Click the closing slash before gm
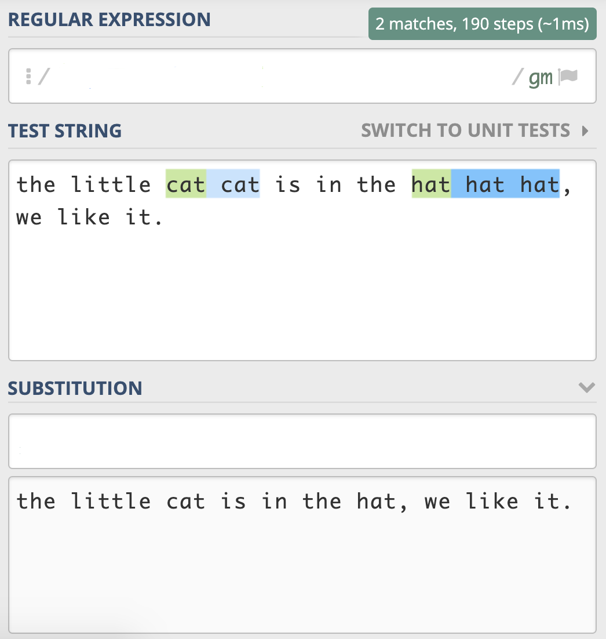The height and width of the screenshot is (639, 606). coord(517,77)
